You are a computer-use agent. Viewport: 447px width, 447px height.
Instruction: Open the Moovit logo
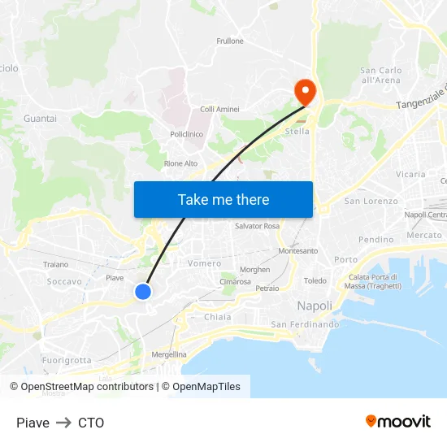coord(398,422)
